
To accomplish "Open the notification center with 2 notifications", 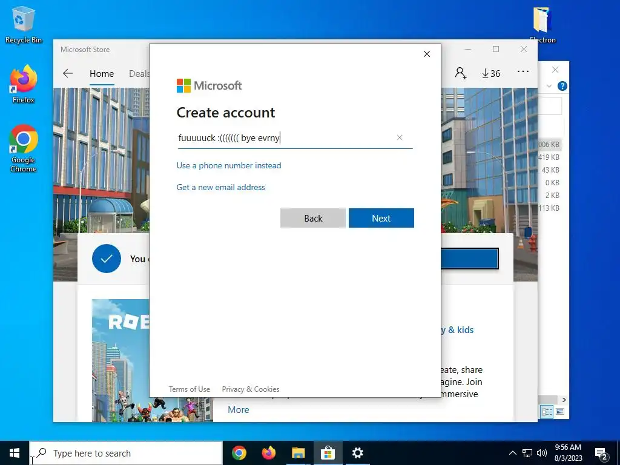I will pos(601,453).
